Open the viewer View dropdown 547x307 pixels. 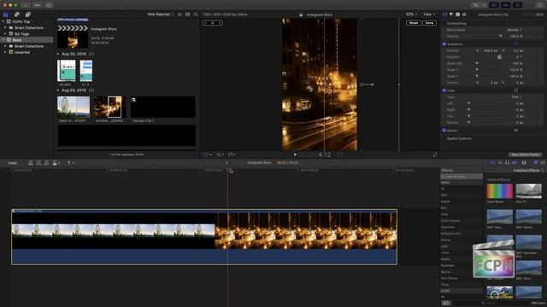pyautogui.click(x=429, y=14)
